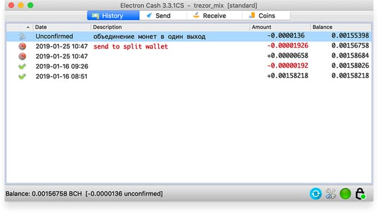
Task: Click the green network status indicator
Action: pyautogui.click(x=345, y=194)
